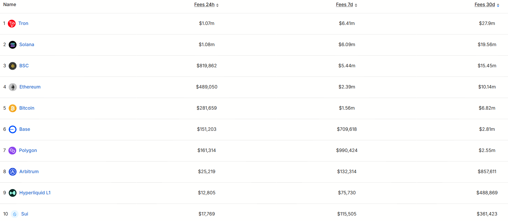Screen dimensions: 508x221
Task: Open the Hyperliquid L1 link
Action: point(35,193)
